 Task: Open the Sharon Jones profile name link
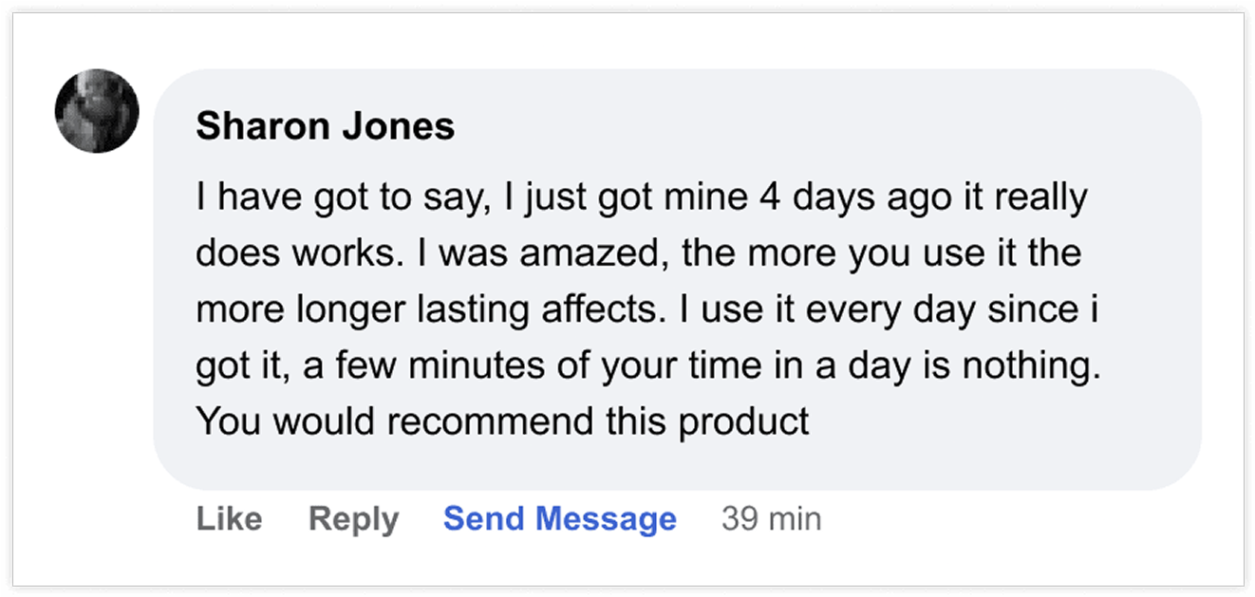tap(325, 126)
